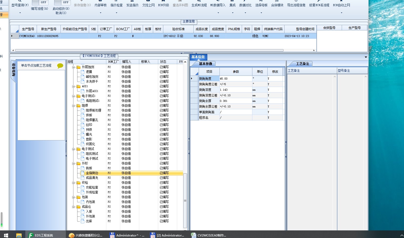Click 保存信息(S) toolbar button
The image size is (404, 238).
(82, 5)
